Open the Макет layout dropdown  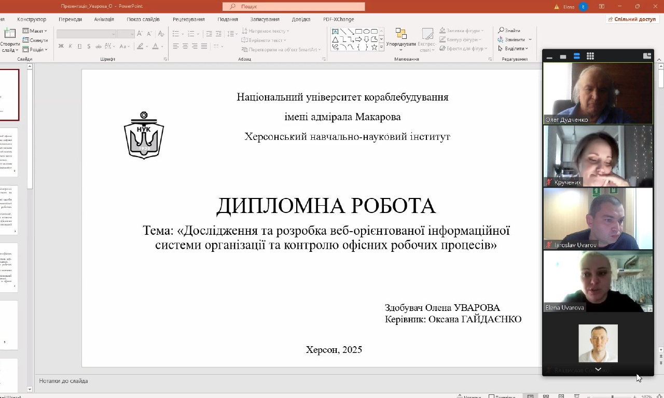tap(36, 31)
